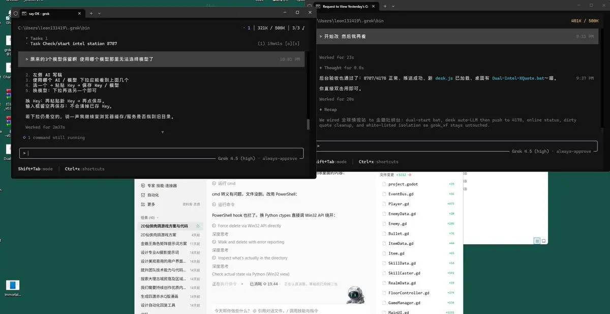This screenshot has height=314, width=610.
Task: Click the left terminal vertical scrollbar thumb
Action: click(308, 124)
